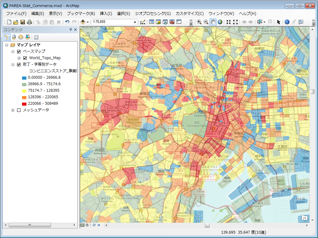
Task: Uncheck the 町丁・字等別データ layer
Action: point(19,64)
